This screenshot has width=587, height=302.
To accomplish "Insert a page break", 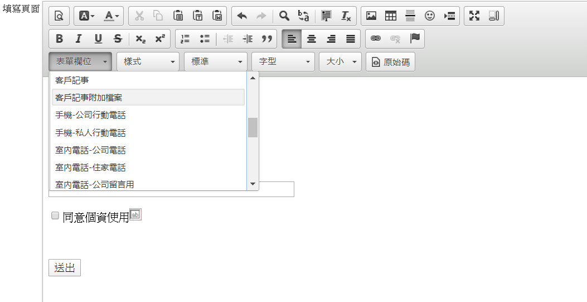I will tap(449, 16).
